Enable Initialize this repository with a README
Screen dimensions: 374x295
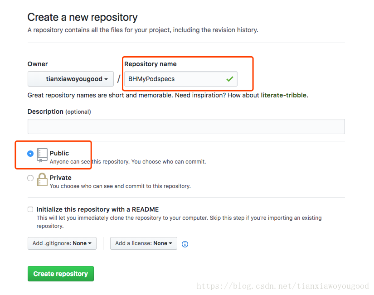[x=30, y=209]
